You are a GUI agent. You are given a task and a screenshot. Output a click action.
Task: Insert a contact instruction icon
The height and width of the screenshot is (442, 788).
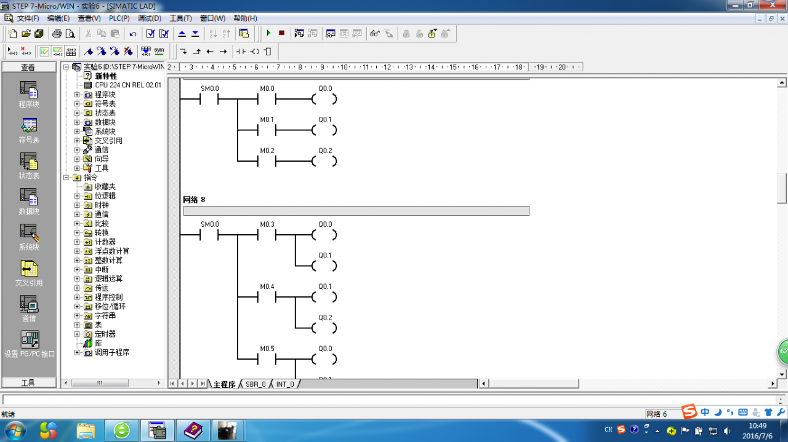tap(241, 51)
